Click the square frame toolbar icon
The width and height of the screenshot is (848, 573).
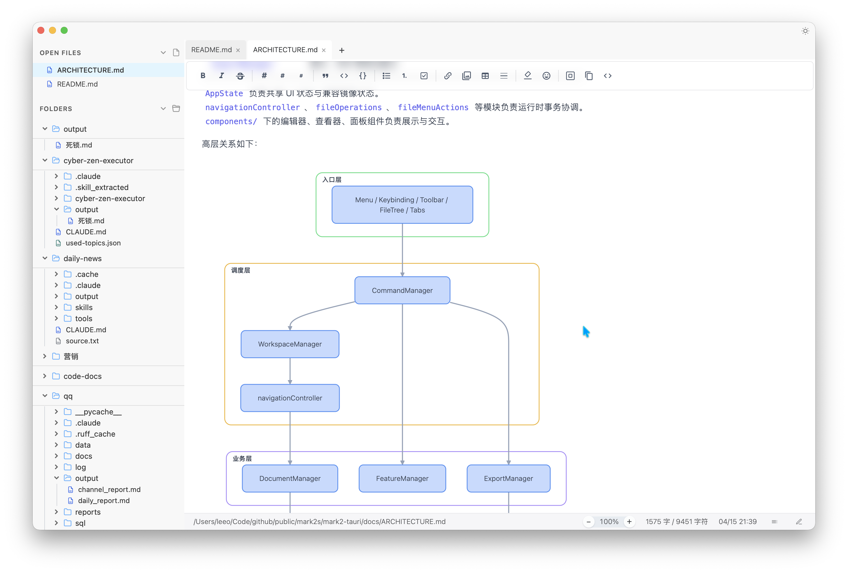click(570, 75)
